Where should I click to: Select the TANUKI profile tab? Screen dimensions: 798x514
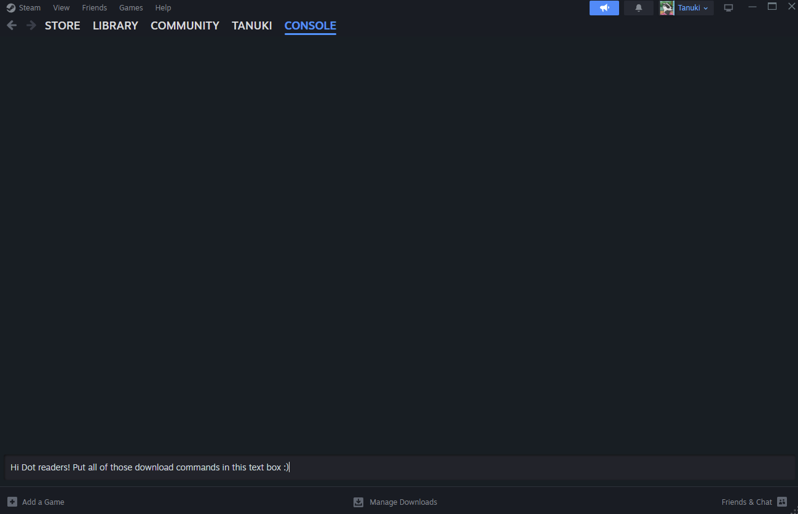251,25
